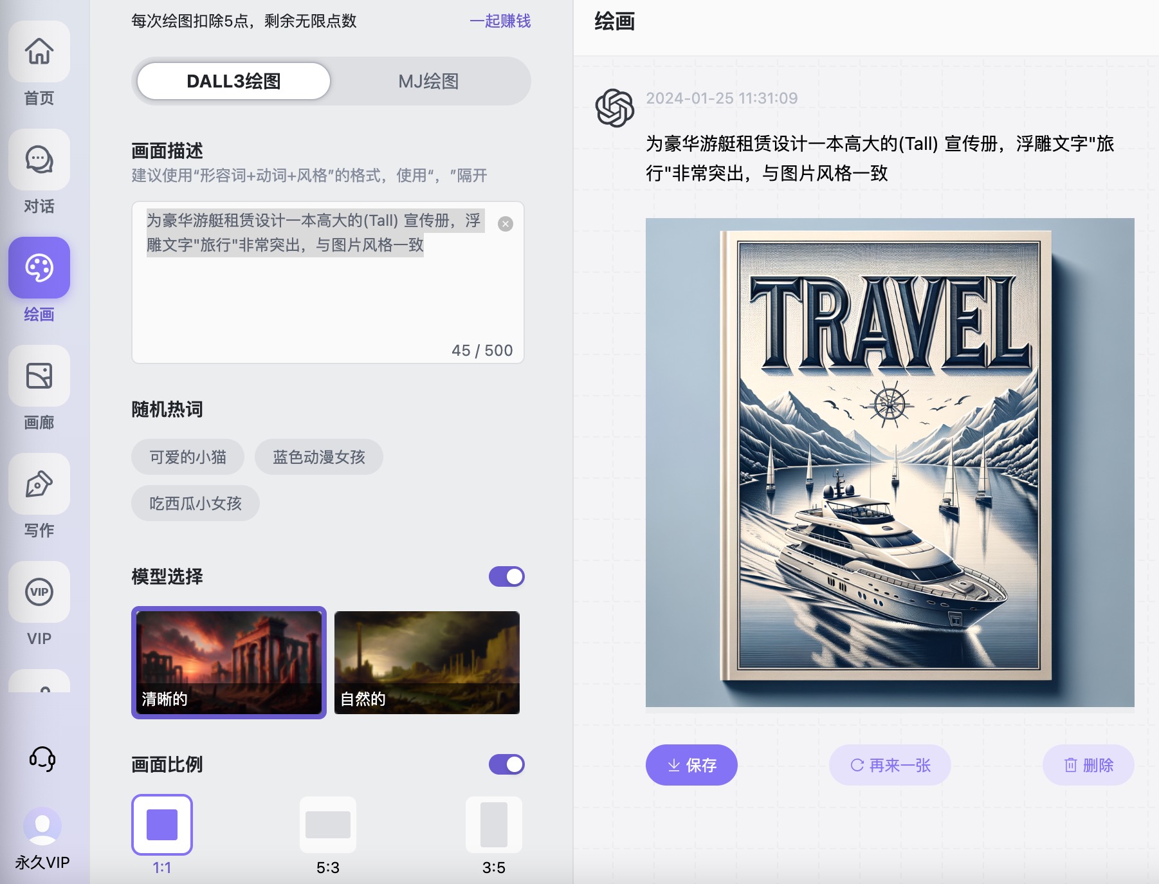The height and width of the screenshot is (884, 1159).
Task: Click the ChatGPT logo beside the timestamp
Action: click(x=614, y=108)
